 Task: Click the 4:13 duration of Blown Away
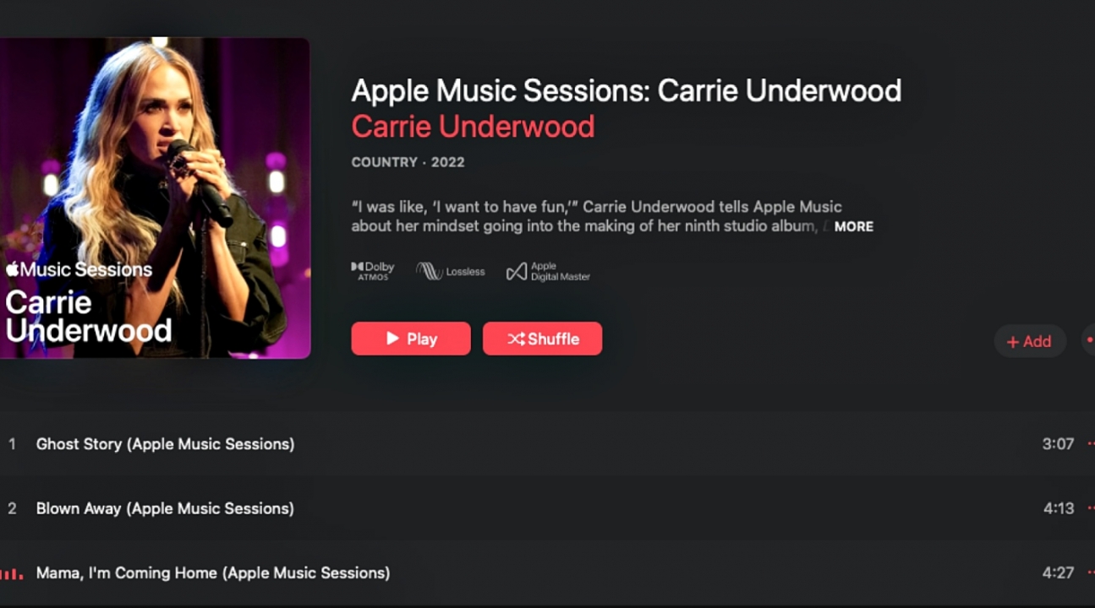pos(1059,508)
